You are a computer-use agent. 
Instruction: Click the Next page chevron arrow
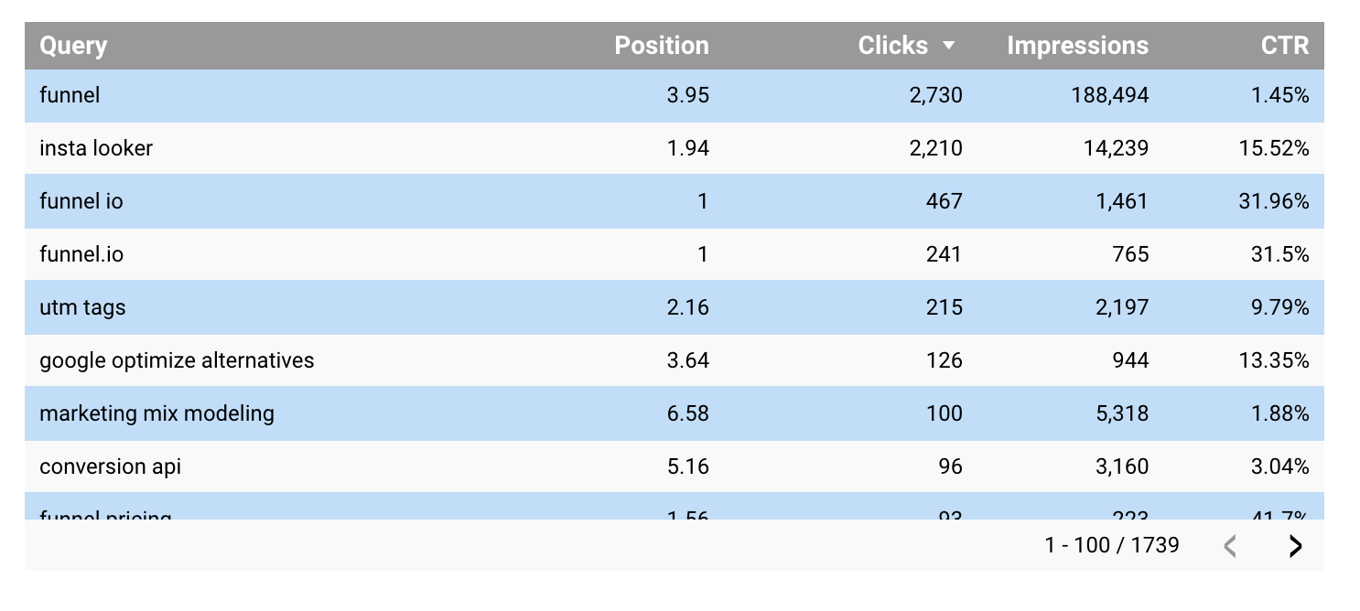coord(1296,546)
